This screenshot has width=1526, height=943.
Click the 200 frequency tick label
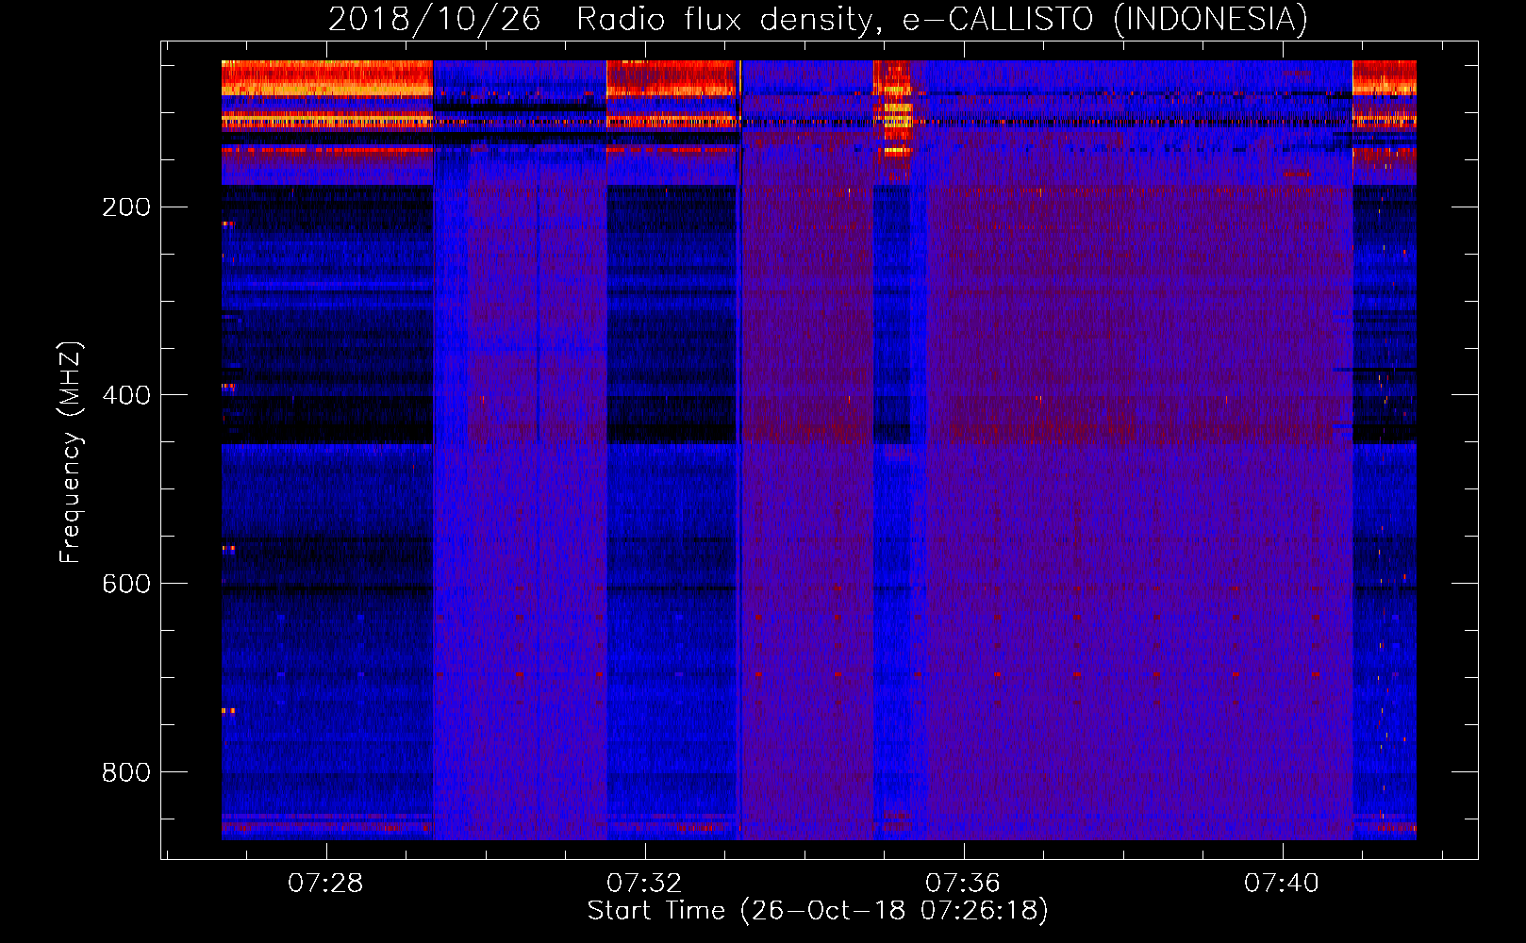point(126,207)
